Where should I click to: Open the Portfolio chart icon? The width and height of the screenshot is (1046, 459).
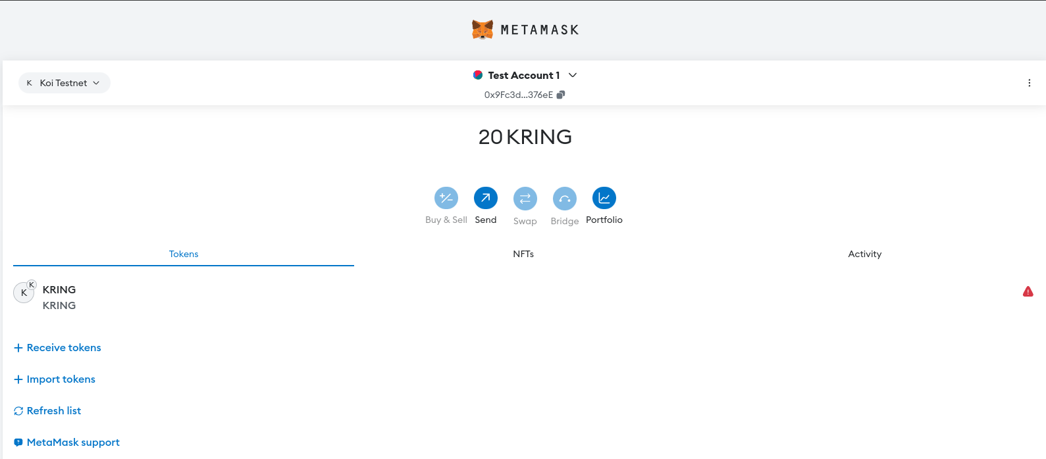604,198
